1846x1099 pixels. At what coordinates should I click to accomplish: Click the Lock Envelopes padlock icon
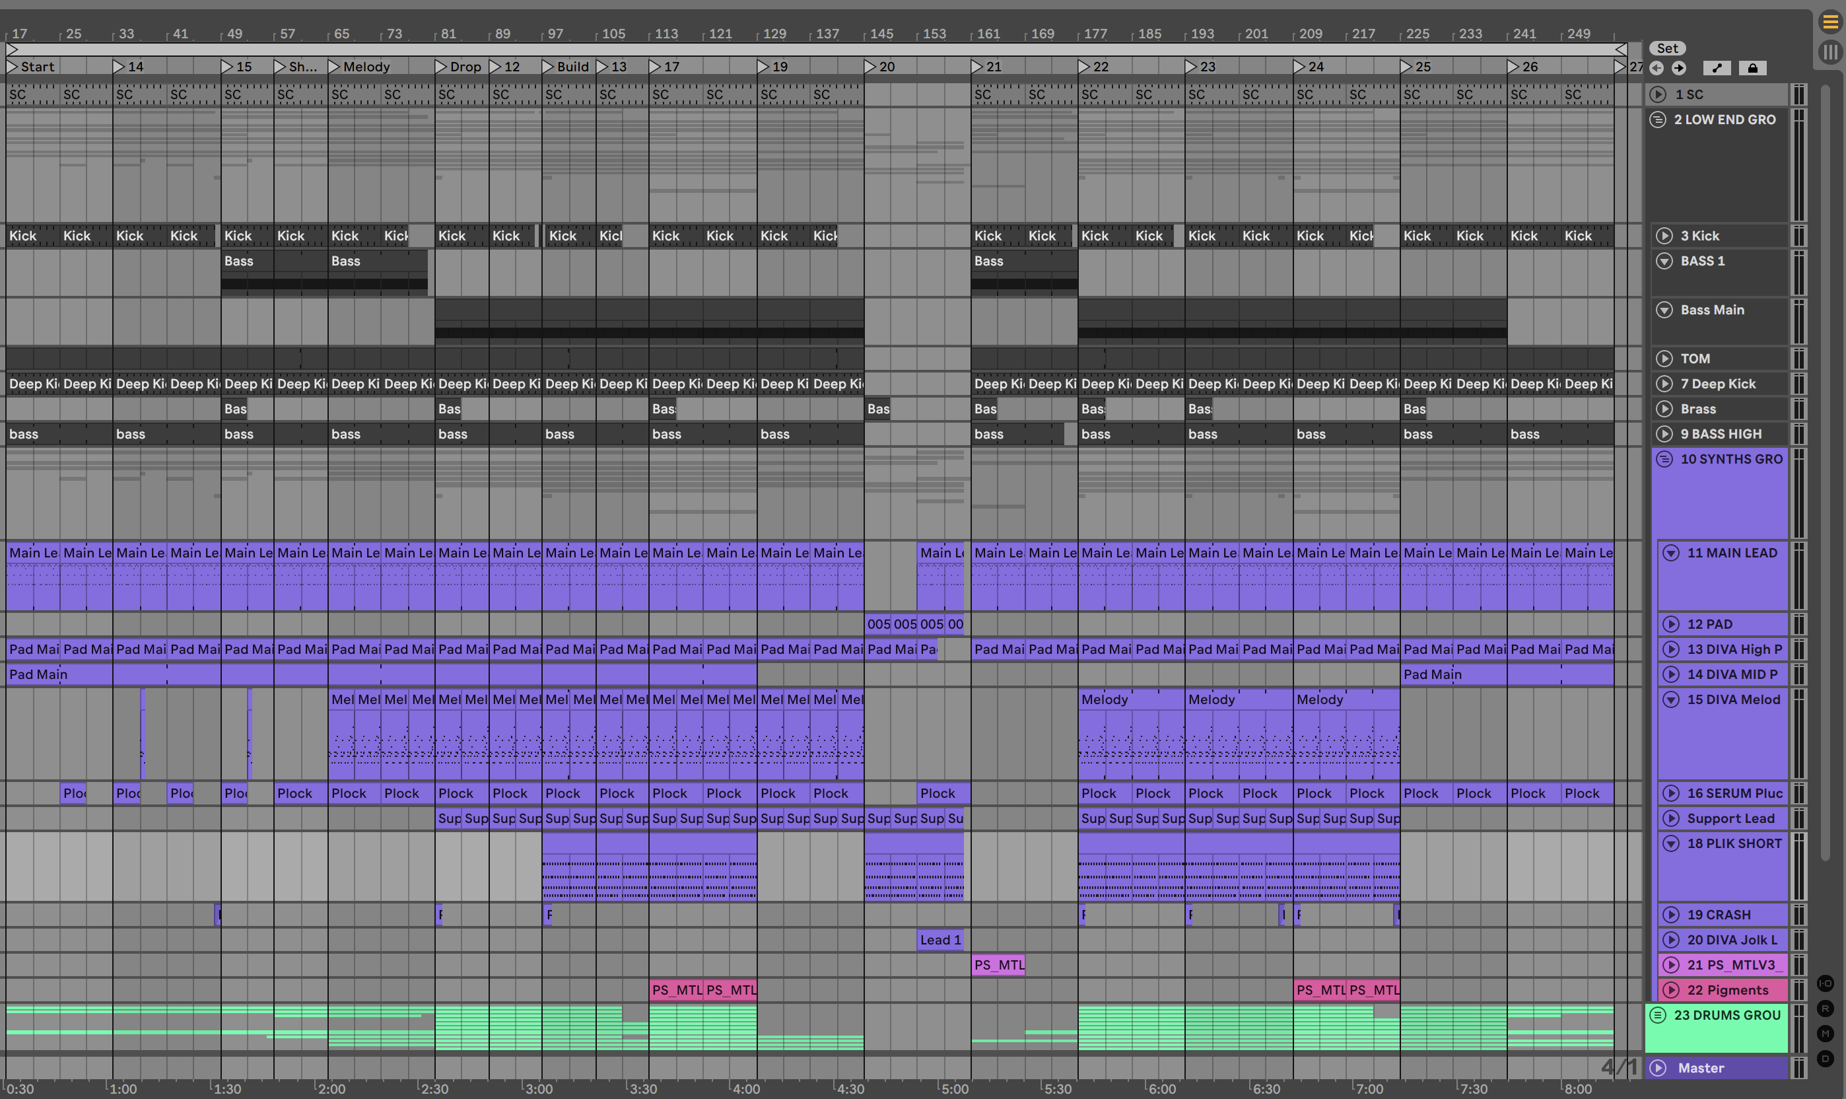[x=1752, y=68]
